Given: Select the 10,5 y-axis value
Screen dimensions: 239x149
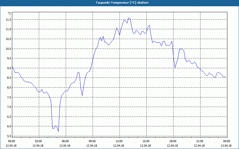Looking at the screenshot, I should pyautogui.click(x=9, y=39).
